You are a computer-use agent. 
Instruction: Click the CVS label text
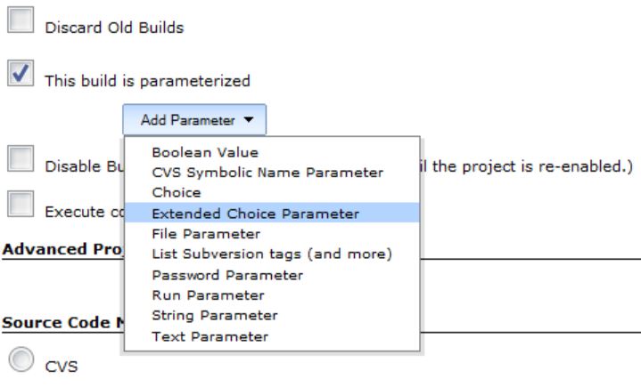pyautogui.click(x=62, y=367)
